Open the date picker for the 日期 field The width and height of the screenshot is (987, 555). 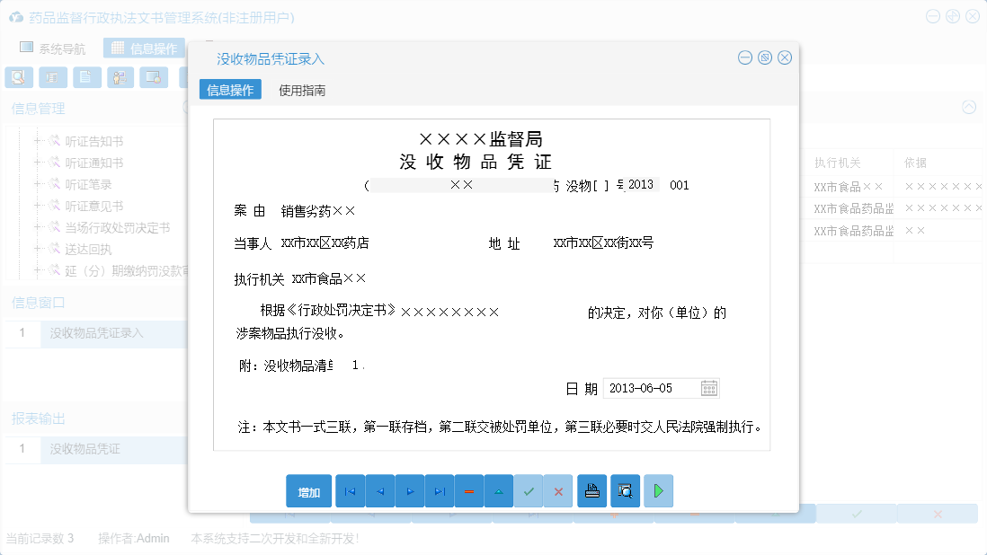[x=710, y=387]
